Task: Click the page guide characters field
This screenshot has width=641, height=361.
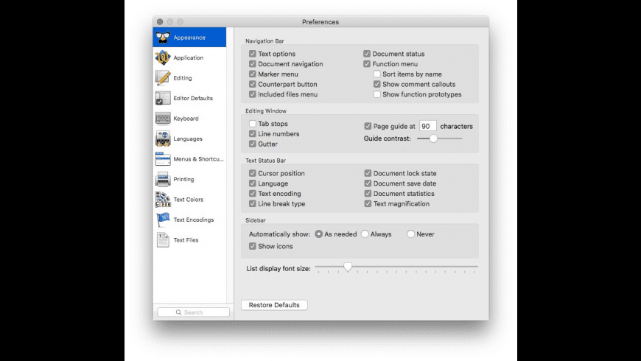Action: pyautogui.click(x=427, y=126)
